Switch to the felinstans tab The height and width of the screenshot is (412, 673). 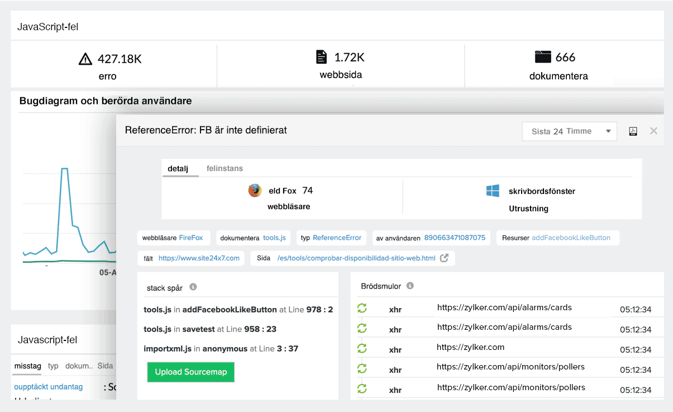click(x=225, y=168)
